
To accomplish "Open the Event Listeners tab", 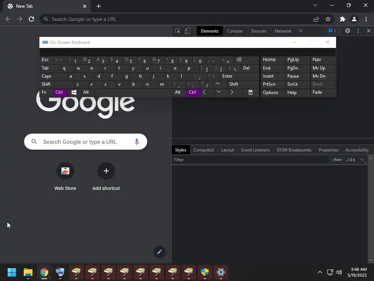I will 255,150.
